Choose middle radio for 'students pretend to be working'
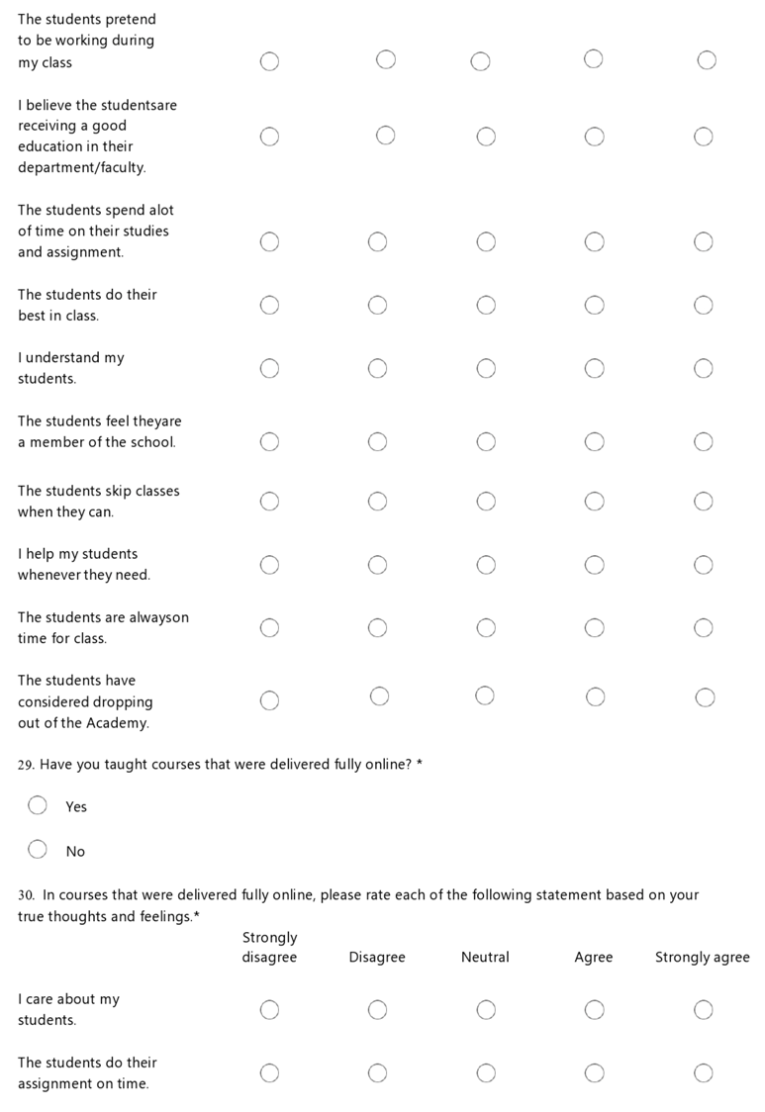This screenshot has height=1112, width=765. coord(480,61)
